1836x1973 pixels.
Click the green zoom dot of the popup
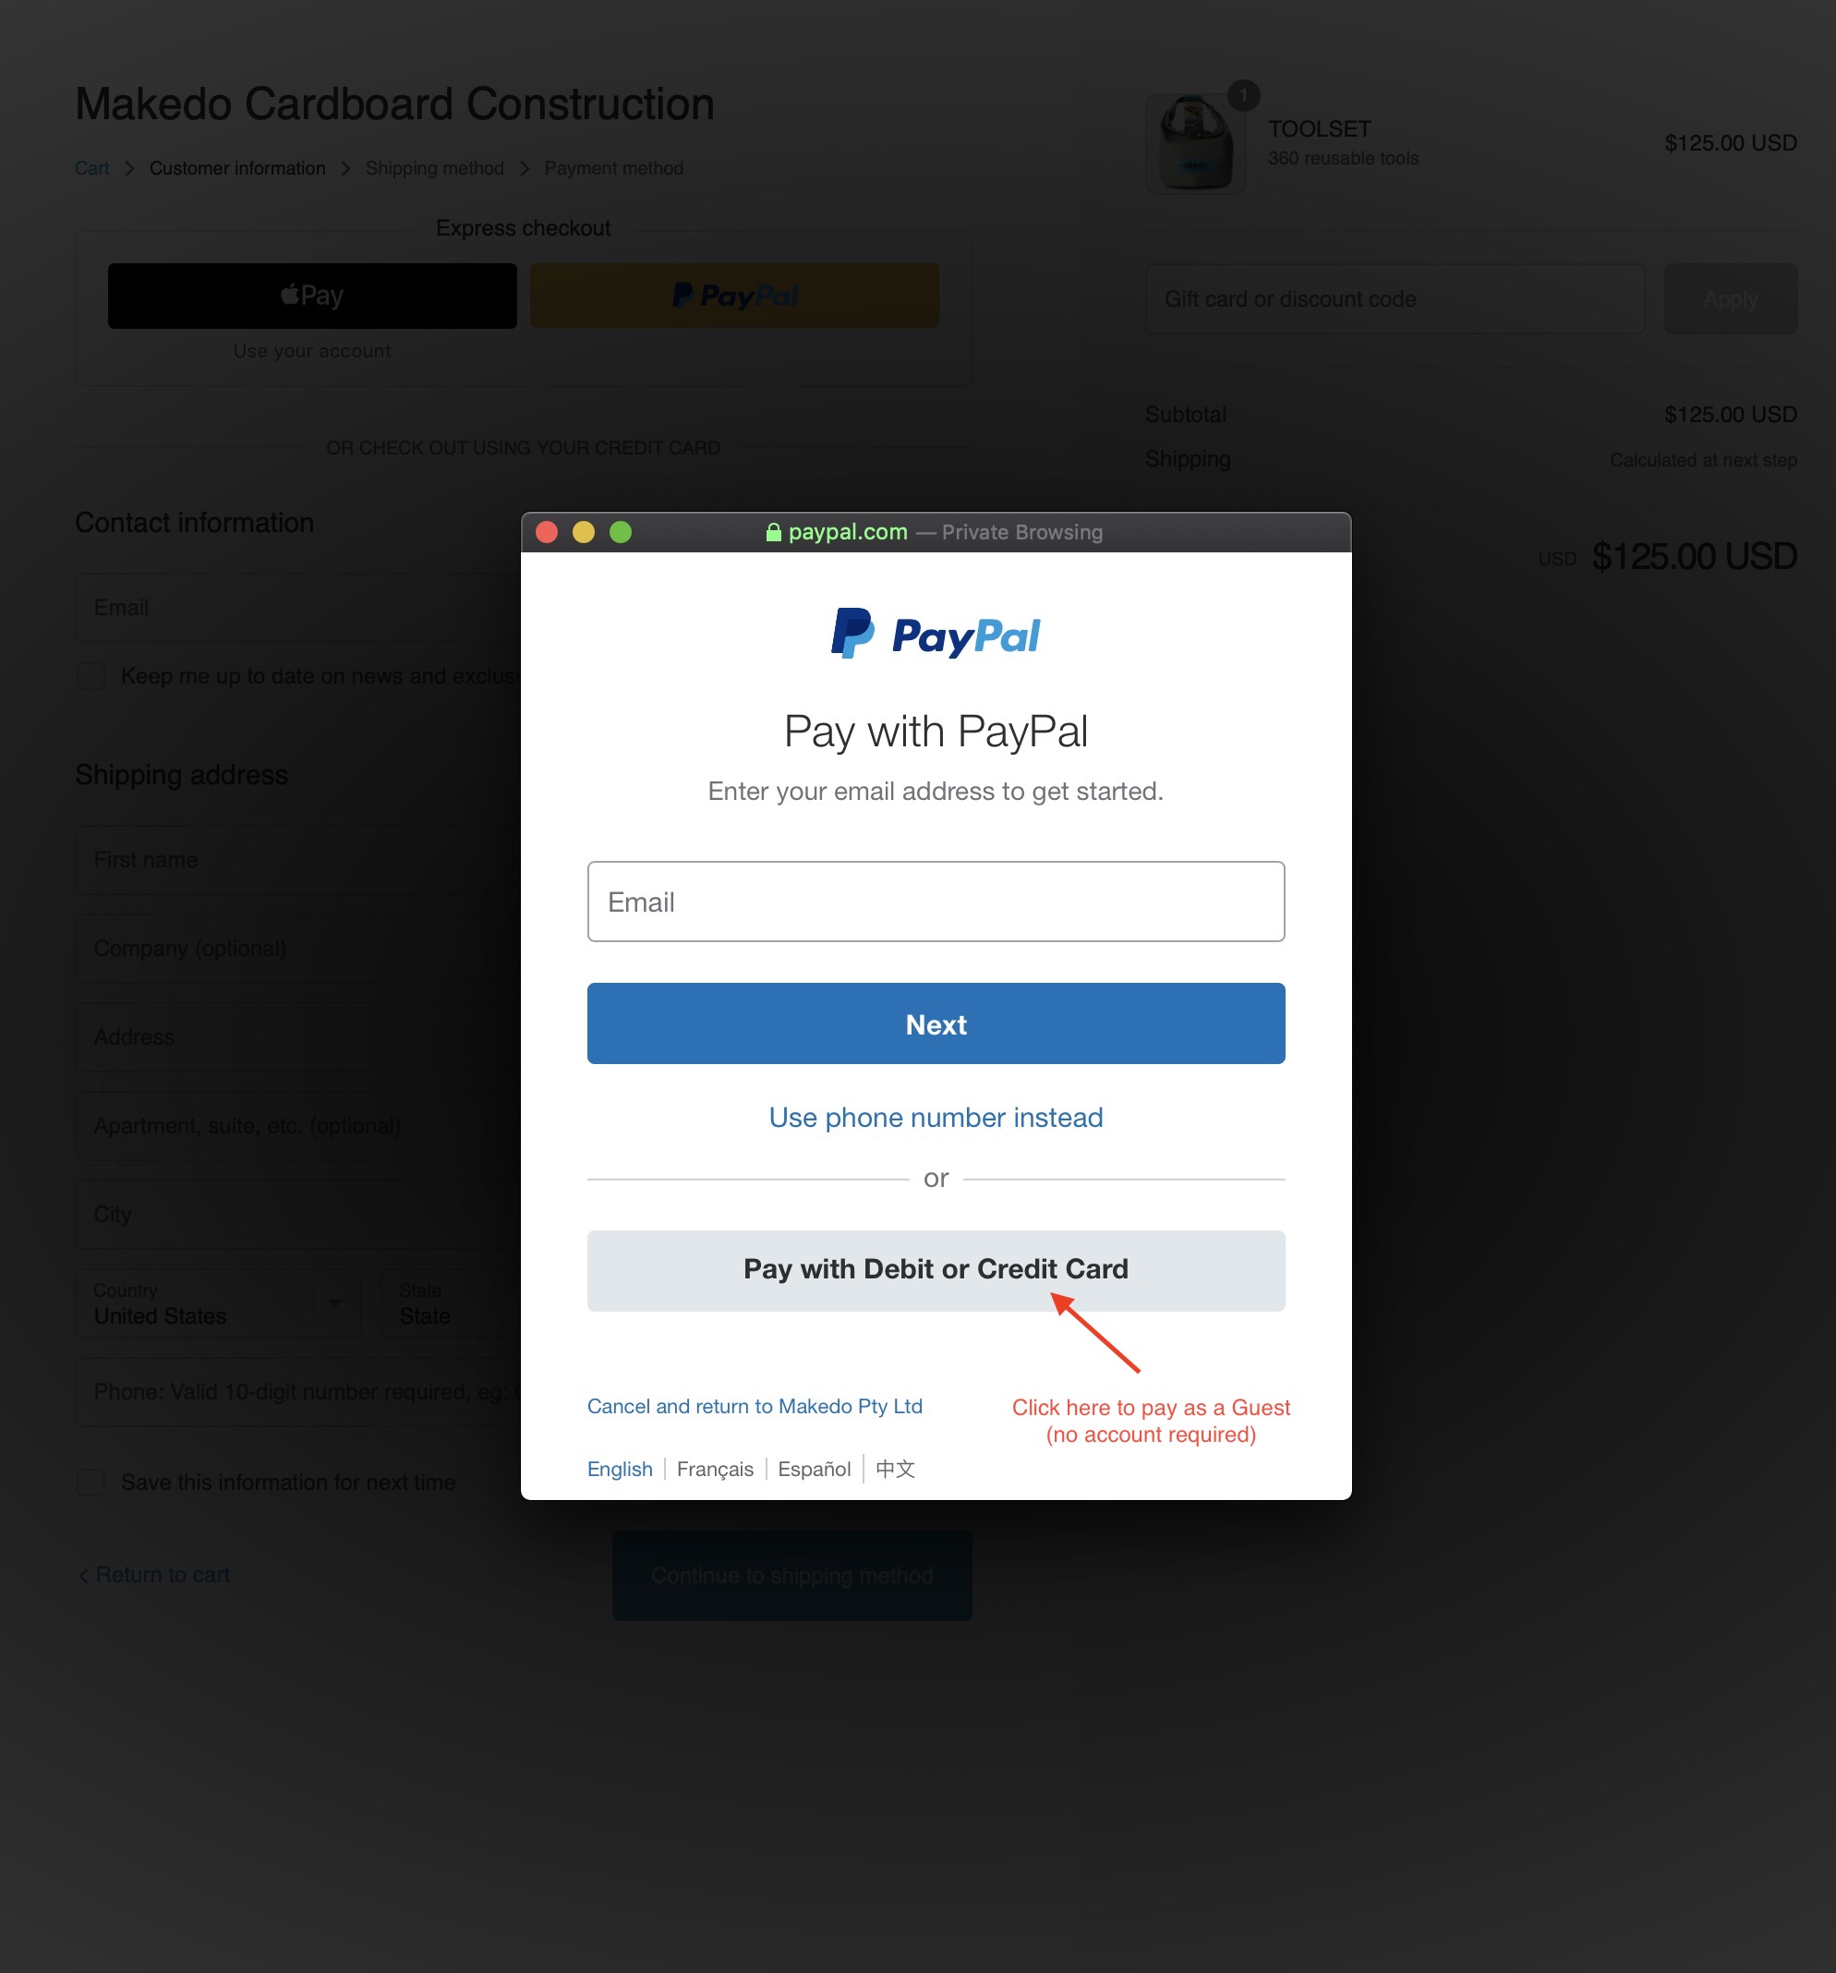coord(621,532)
